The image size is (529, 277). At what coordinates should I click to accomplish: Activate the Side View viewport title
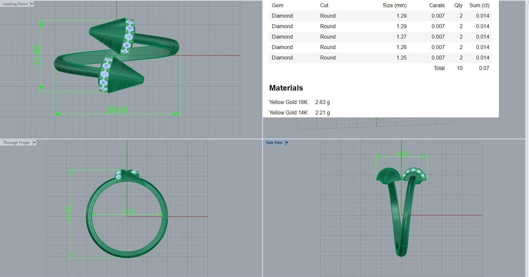click(274, 143)
